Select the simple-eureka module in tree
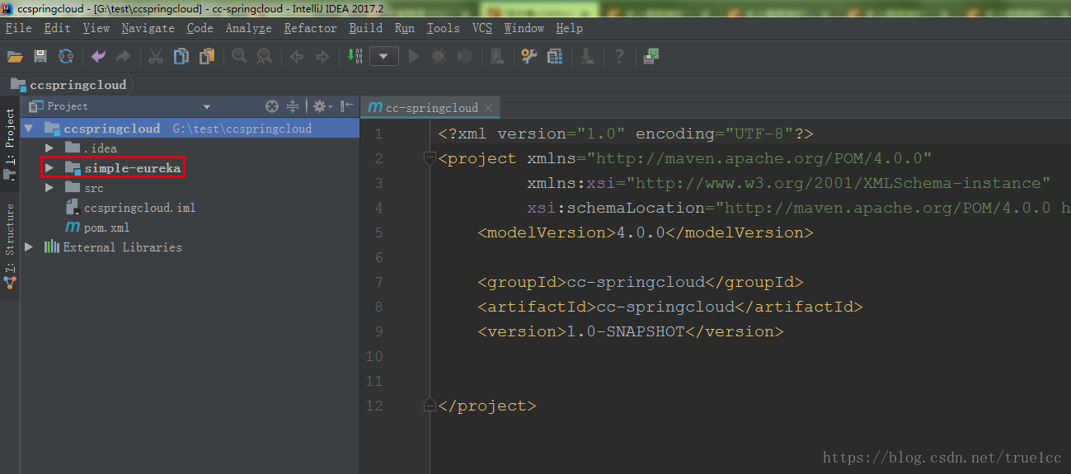This screenshot has height=474, width=1071. (x=132, y=168)
